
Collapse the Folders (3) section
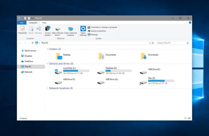pos(47,49)
